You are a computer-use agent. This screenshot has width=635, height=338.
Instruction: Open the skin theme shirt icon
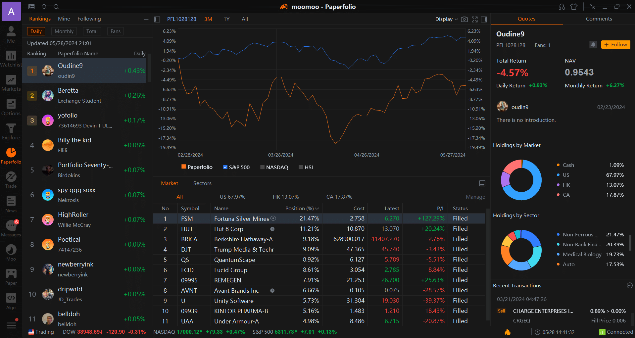click(574, 7)
